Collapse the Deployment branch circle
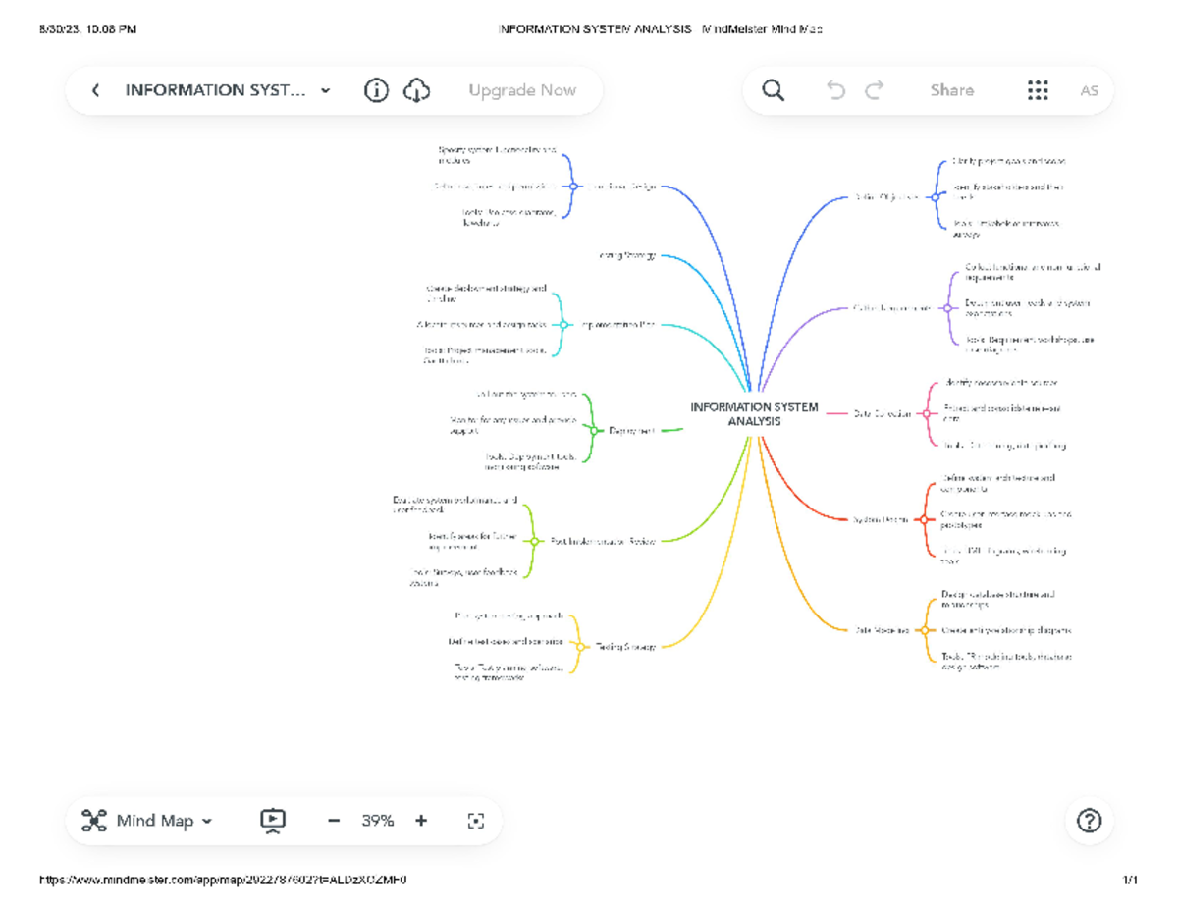 [x=595, y=430]
